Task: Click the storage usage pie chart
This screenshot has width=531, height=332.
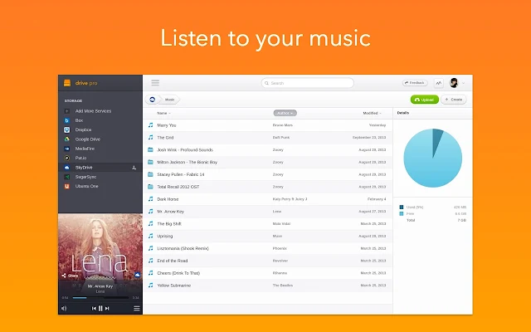Action: pos(433,158)
